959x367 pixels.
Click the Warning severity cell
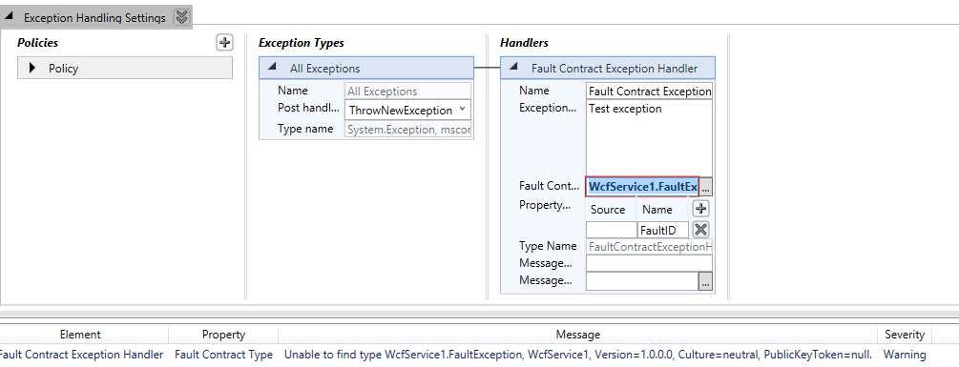(904, 355)
